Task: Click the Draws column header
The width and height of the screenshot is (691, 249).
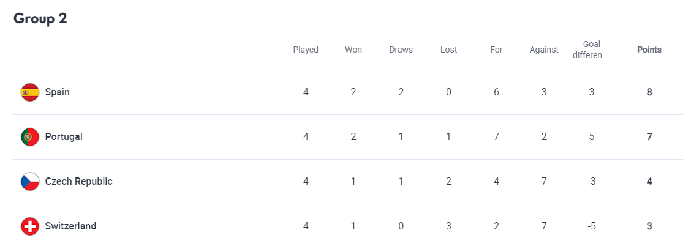Action: [x=401, y=50]
